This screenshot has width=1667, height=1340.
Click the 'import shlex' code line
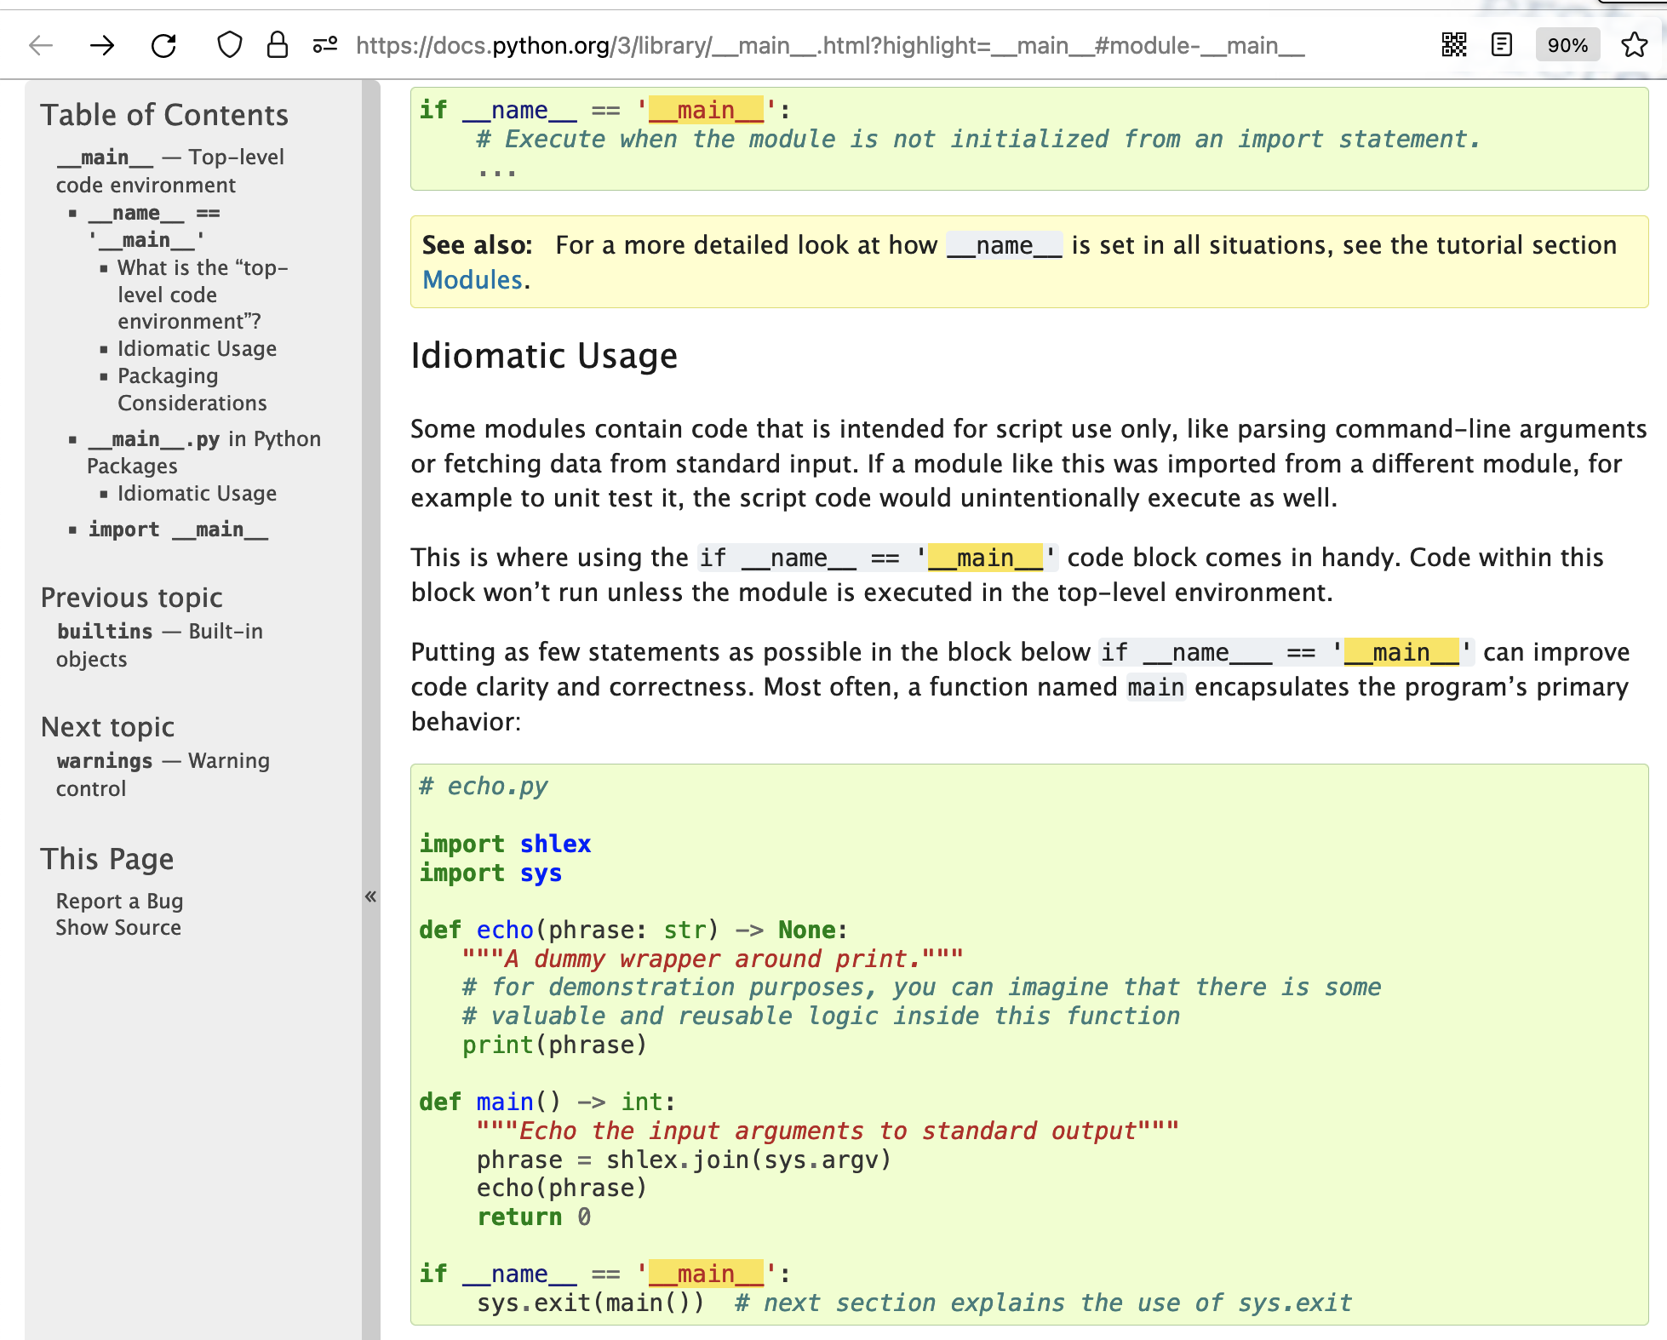pyautogui.click(x=505, y=844)
